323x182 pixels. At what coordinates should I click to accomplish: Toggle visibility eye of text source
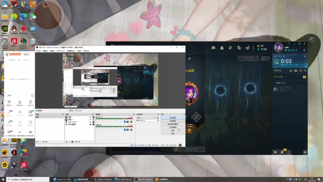click(90, 122)
